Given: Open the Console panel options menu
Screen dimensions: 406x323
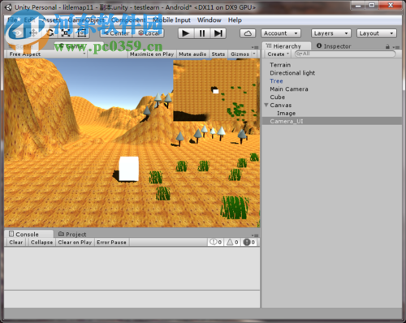Looking at the screenshot, I should click(x=255, y=235).
